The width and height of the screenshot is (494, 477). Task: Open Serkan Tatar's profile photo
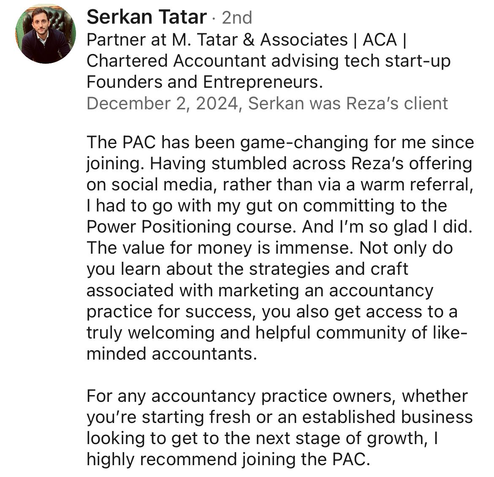click(x=46, y=34)
